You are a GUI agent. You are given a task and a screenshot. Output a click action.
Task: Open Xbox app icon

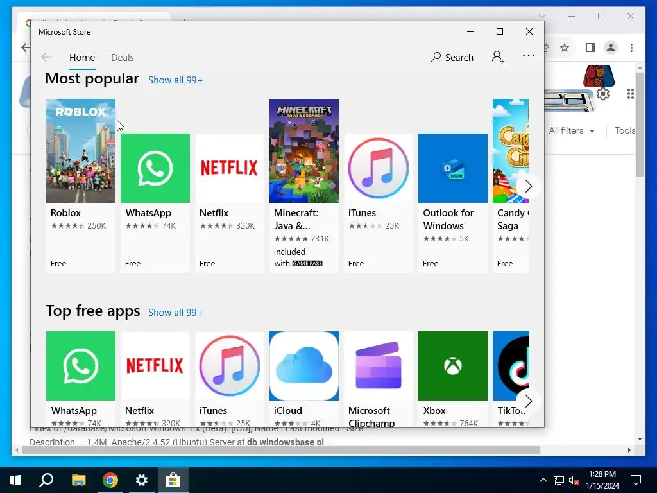(x=453, y=366)
